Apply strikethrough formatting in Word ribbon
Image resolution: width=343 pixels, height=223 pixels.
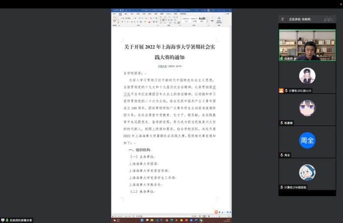coord(132,22)
